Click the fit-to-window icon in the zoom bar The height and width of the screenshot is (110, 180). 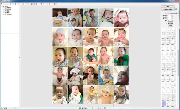point(105,108)
